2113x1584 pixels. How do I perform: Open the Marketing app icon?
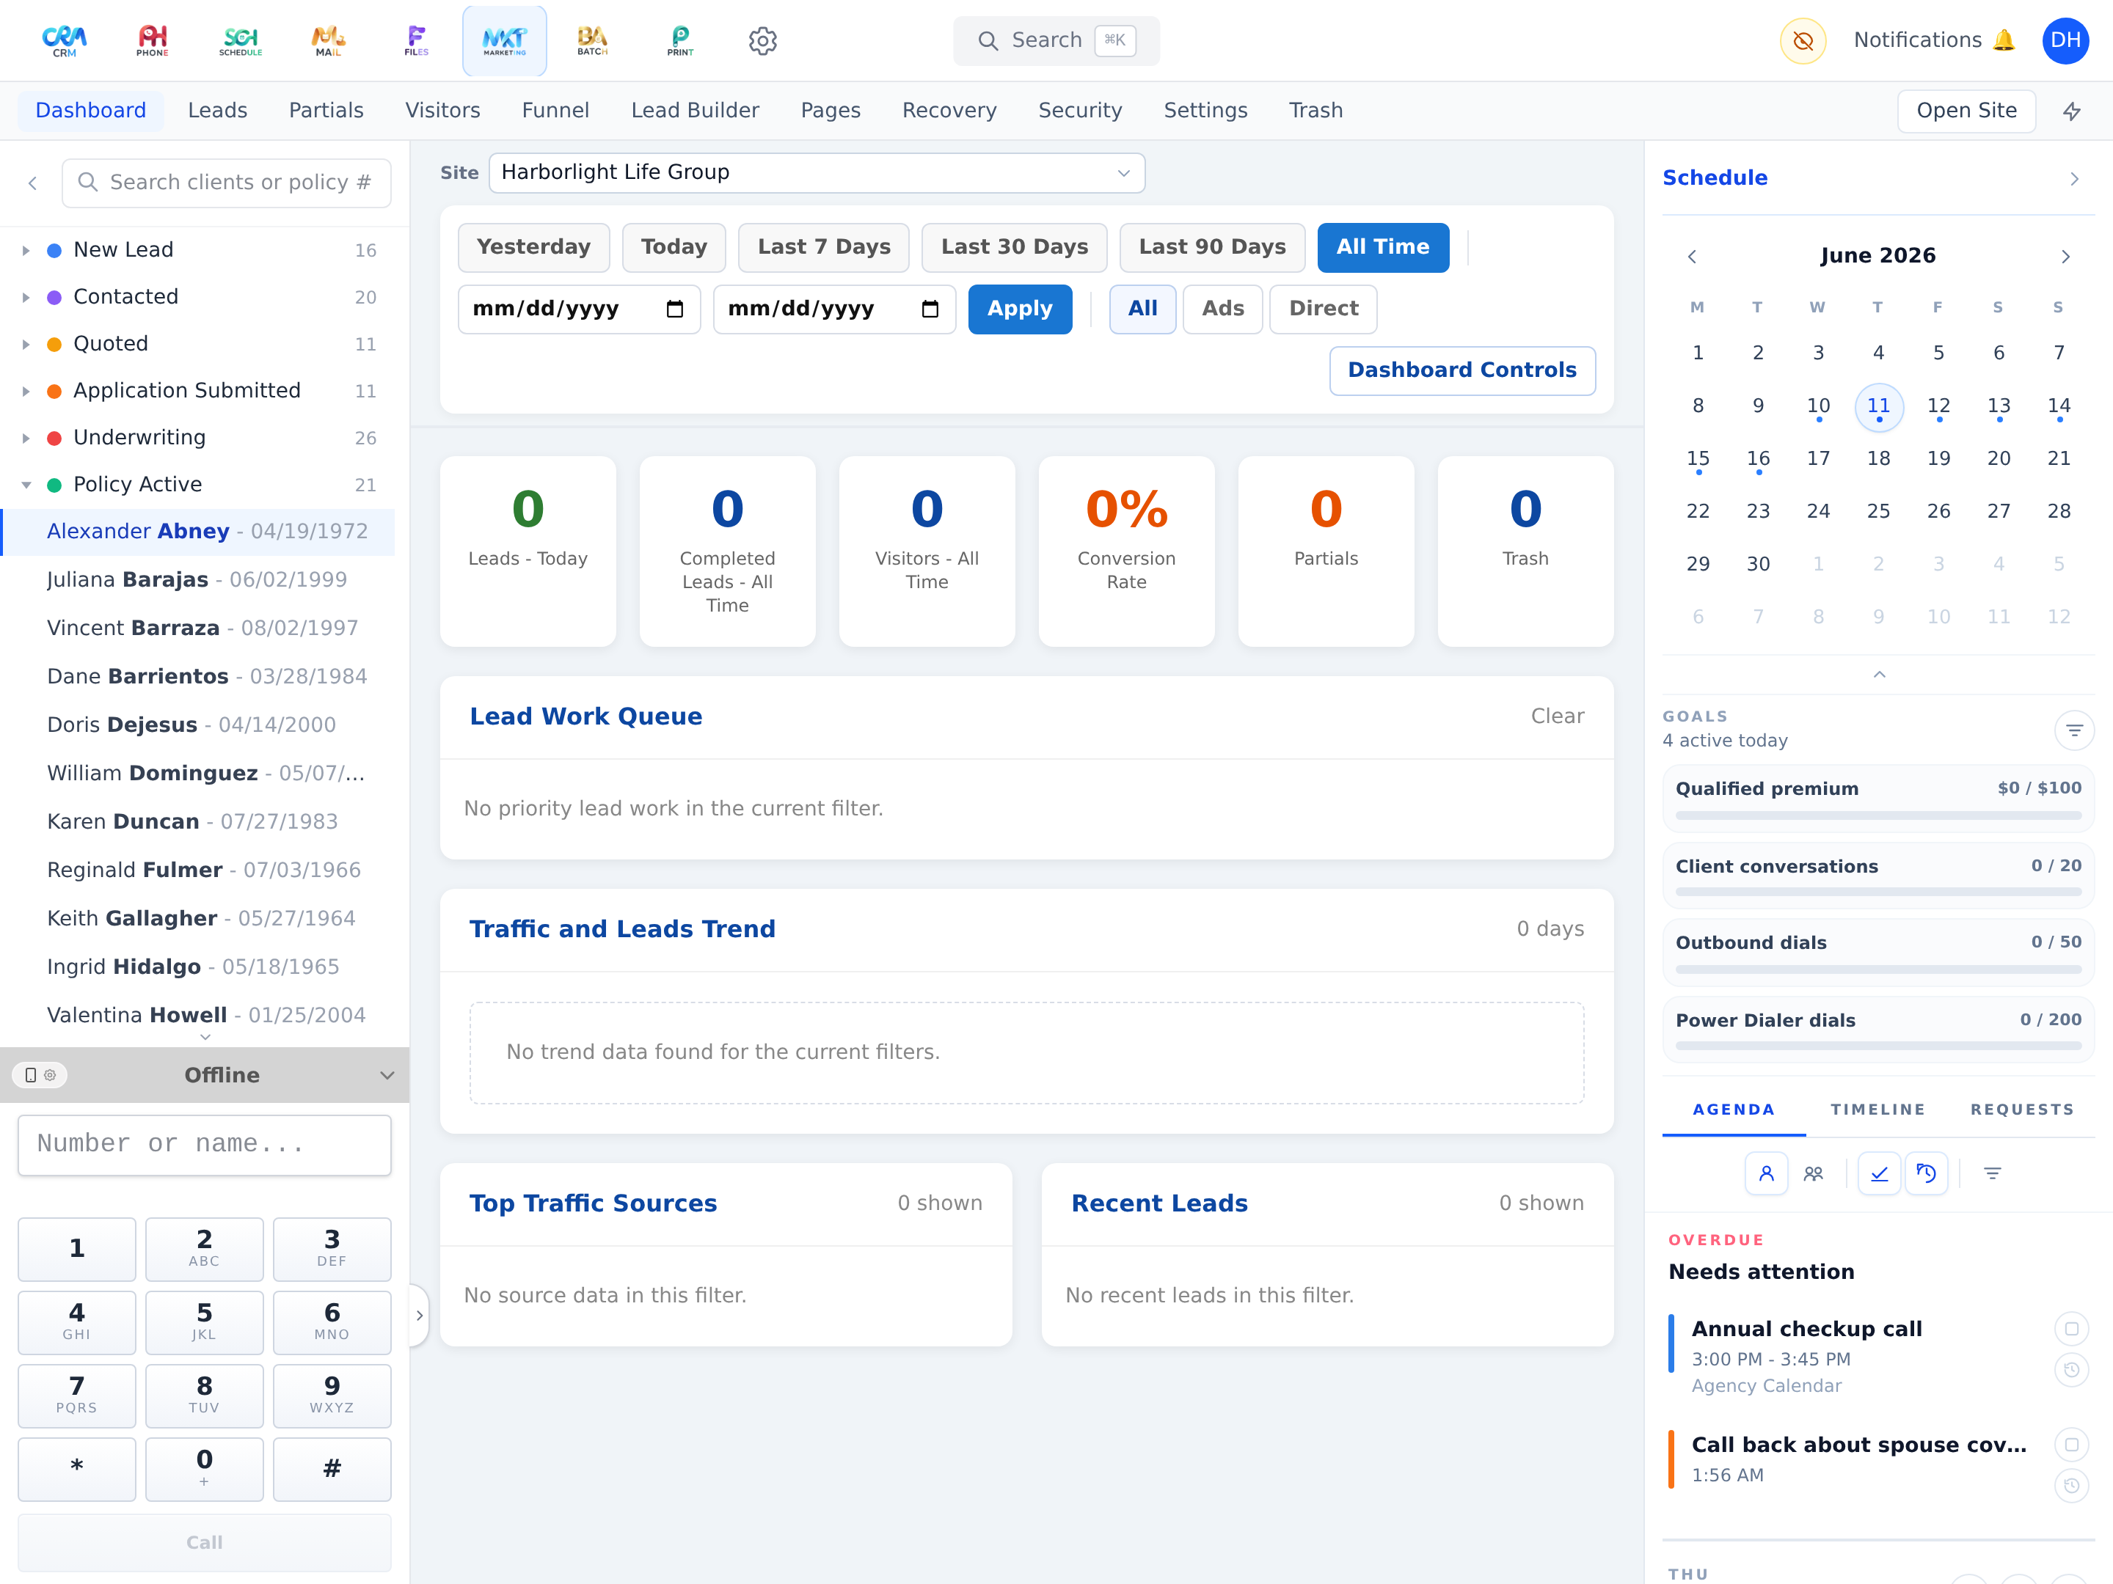(504, 41)
